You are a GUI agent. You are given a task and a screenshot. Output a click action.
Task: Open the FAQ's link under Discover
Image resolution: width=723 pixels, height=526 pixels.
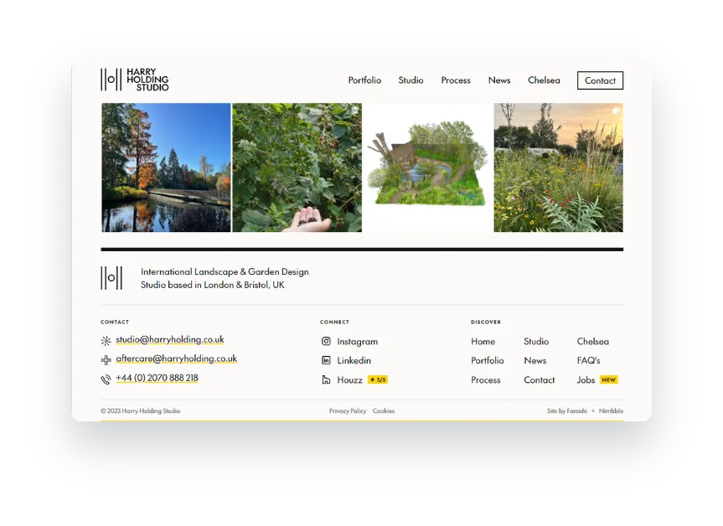[588, 360]
